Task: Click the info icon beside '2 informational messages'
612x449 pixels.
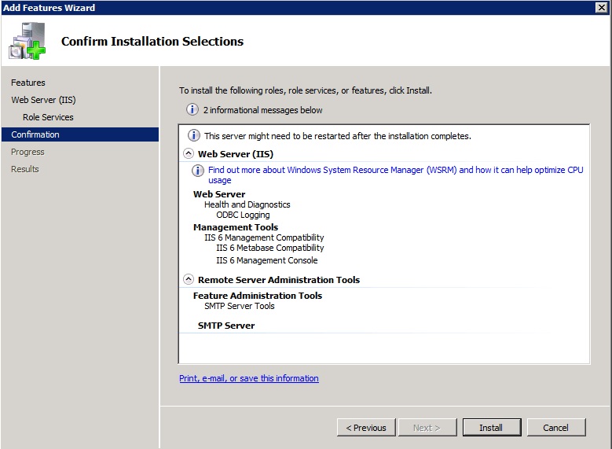Action: pos(192,110)
